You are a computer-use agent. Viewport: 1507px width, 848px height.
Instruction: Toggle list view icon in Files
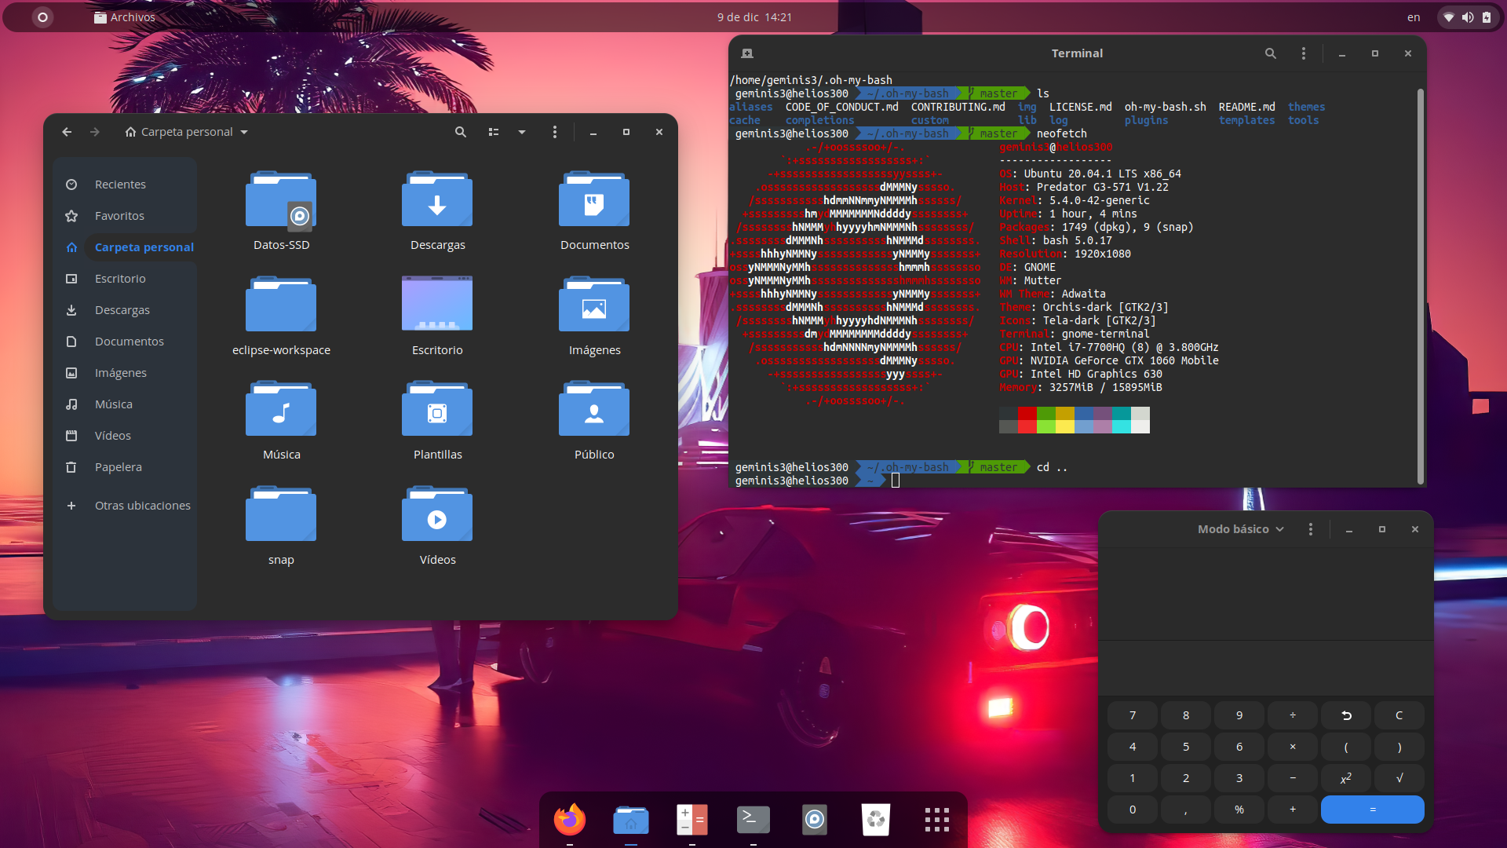494,132
